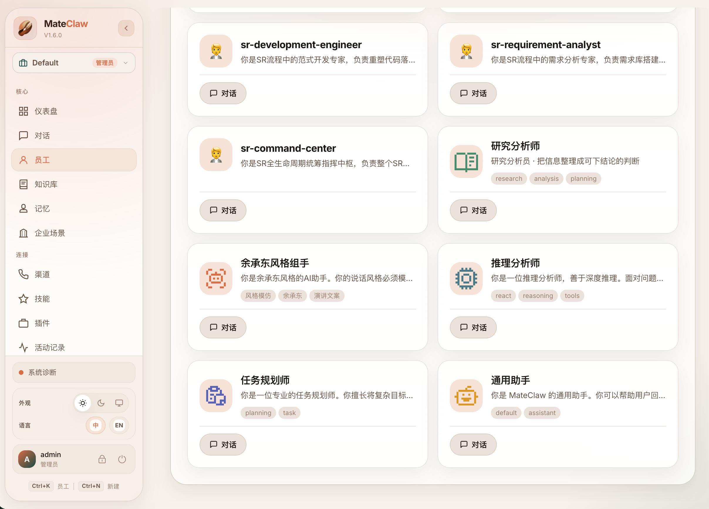Screen dimensions: 709x509
Task: Click the 管理员 role badge
Action: tap(105, 63)
